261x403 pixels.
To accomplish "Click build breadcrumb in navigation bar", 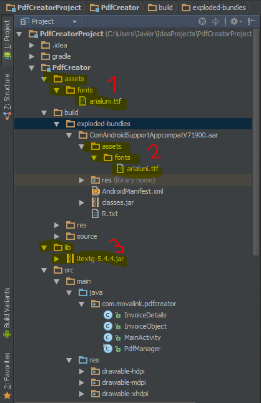I will tap(160, 7).
